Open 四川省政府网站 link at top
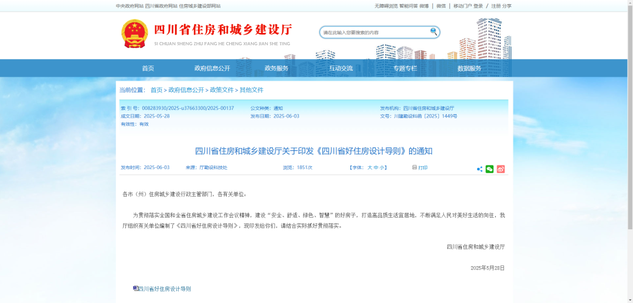The height and width of the screenshot is (303, 633). click(x=161, y=6)
